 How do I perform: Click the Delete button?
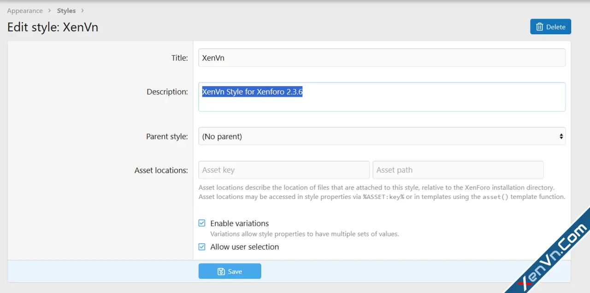pos(550,27)
